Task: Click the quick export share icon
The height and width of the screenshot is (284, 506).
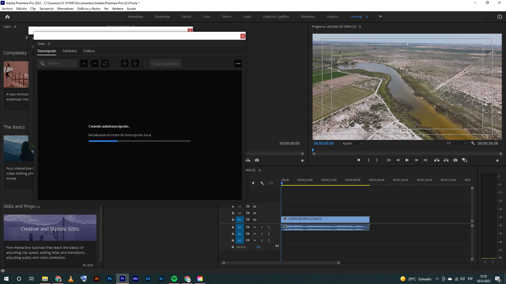Action: tap(499, 17)
